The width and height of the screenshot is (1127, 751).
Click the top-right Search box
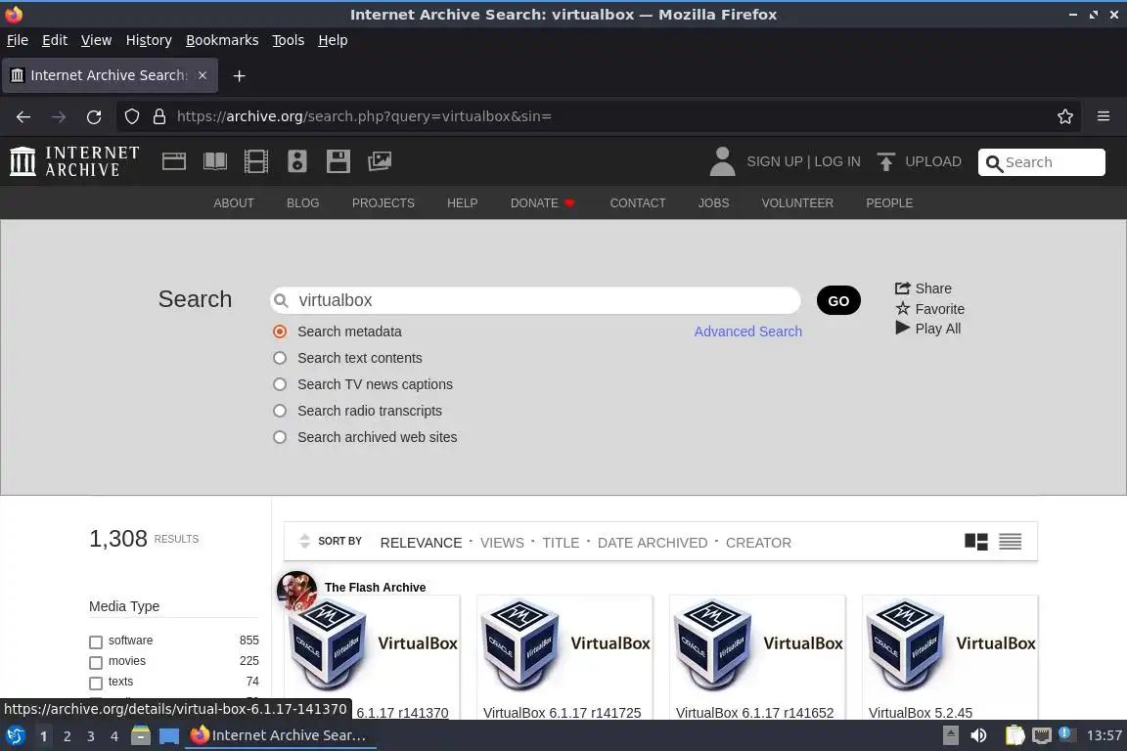click(1042, 162)
